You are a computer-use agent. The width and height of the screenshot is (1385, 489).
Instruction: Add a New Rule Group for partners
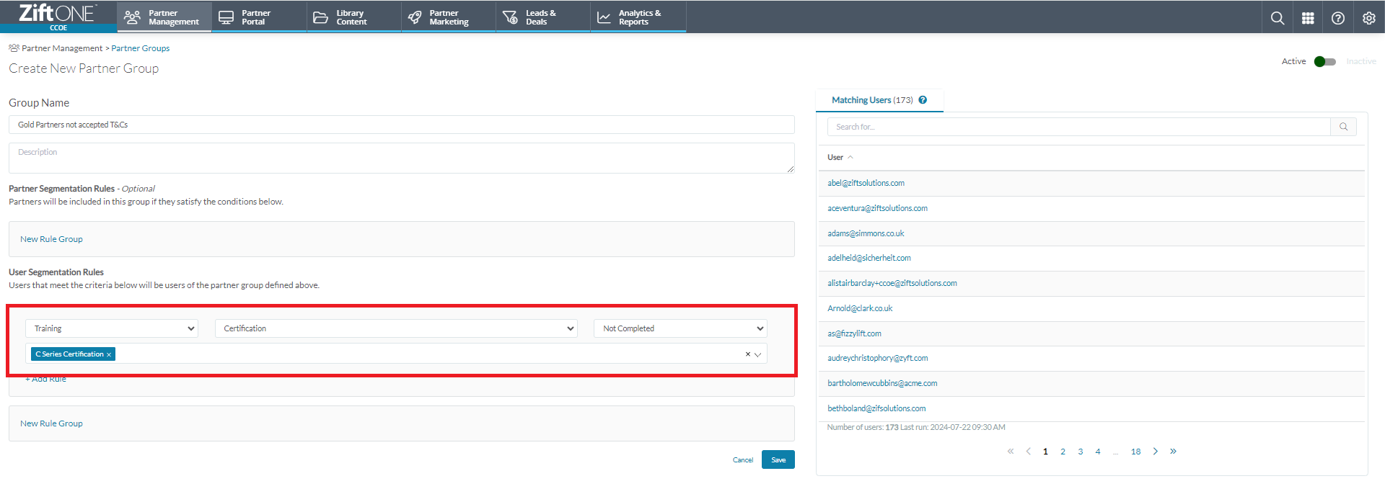pos(51,239)
